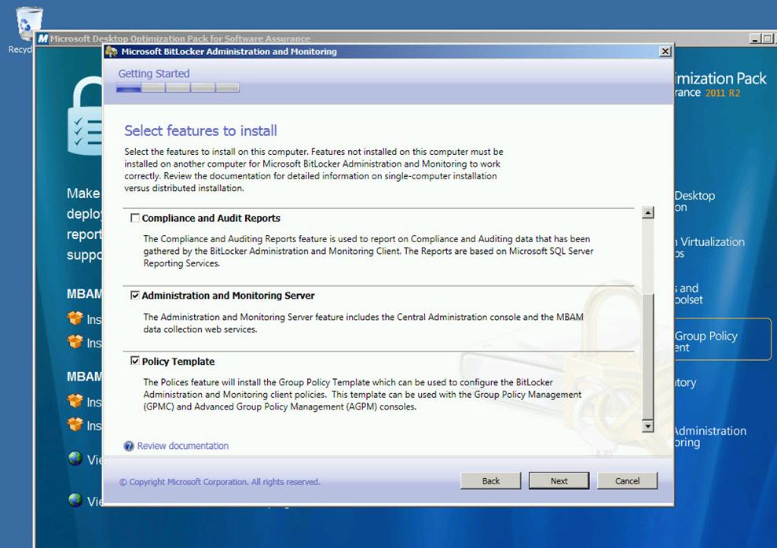Viewport: 777px width, 548px height.
Task: Click first install box icon under first MBAM heading
Action: (75, 318)
